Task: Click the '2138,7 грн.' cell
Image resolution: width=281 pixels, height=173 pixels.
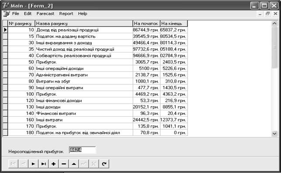Action: coord(146,75)
